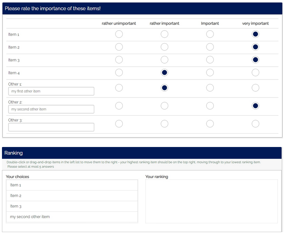The height and width of the screenshot is (238, 286).
Task: Mark Item 2 as 'very important'
Action: 256,47
